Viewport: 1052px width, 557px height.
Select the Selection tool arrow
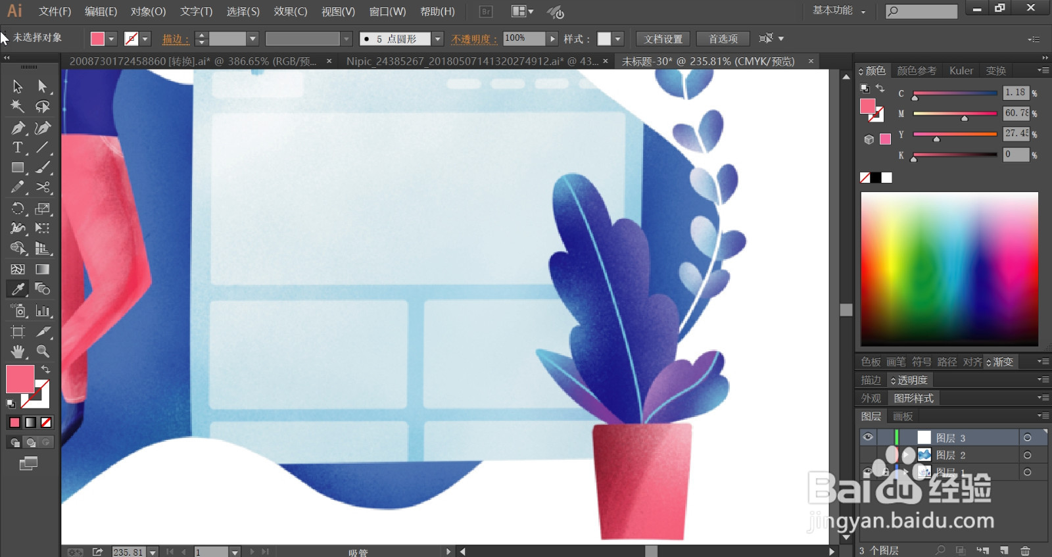tap(18, 86)
